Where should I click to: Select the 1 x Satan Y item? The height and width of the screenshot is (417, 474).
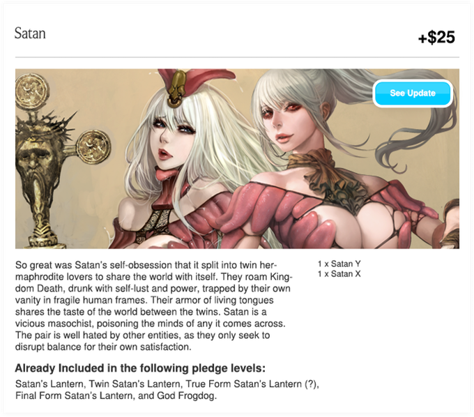click(339, 264)
